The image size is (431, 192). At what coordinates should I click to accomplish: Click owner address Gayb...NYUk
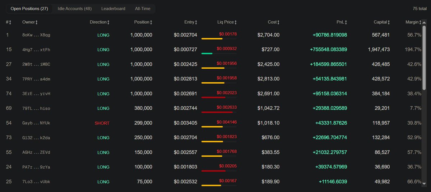36,123
